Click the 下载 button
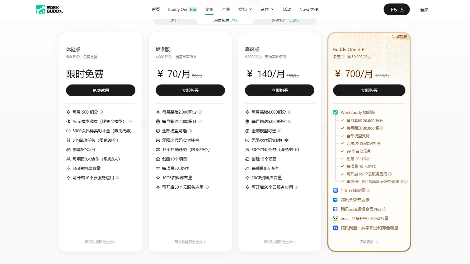Viewport: 470px width, 264px height. [397, 9]
